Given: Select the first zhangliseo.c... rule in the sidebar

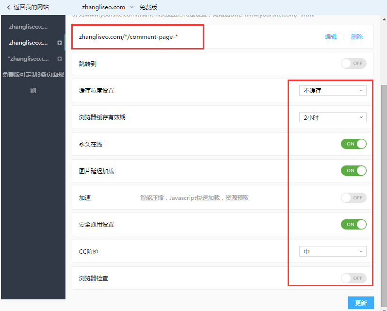Looking at the screenshot, I should tap(28, 27).
